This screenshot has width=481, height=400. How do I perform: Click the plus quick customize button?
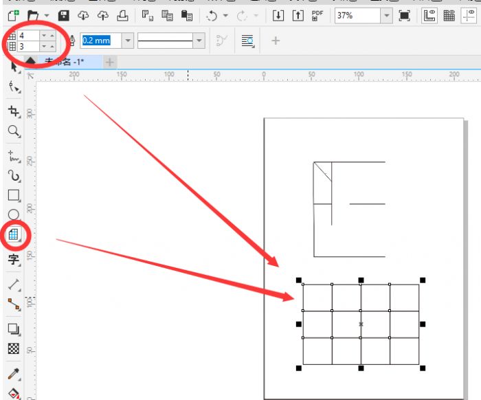(x=276, y=41)
